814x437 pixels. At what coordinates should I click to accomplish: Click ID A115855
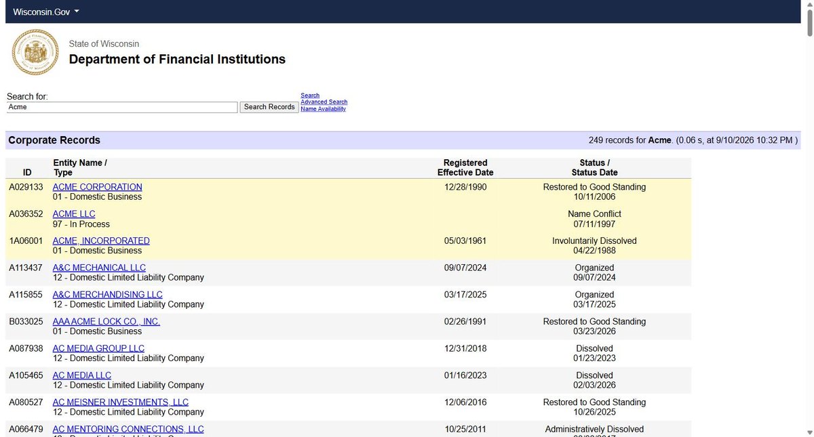pos(26,295)
